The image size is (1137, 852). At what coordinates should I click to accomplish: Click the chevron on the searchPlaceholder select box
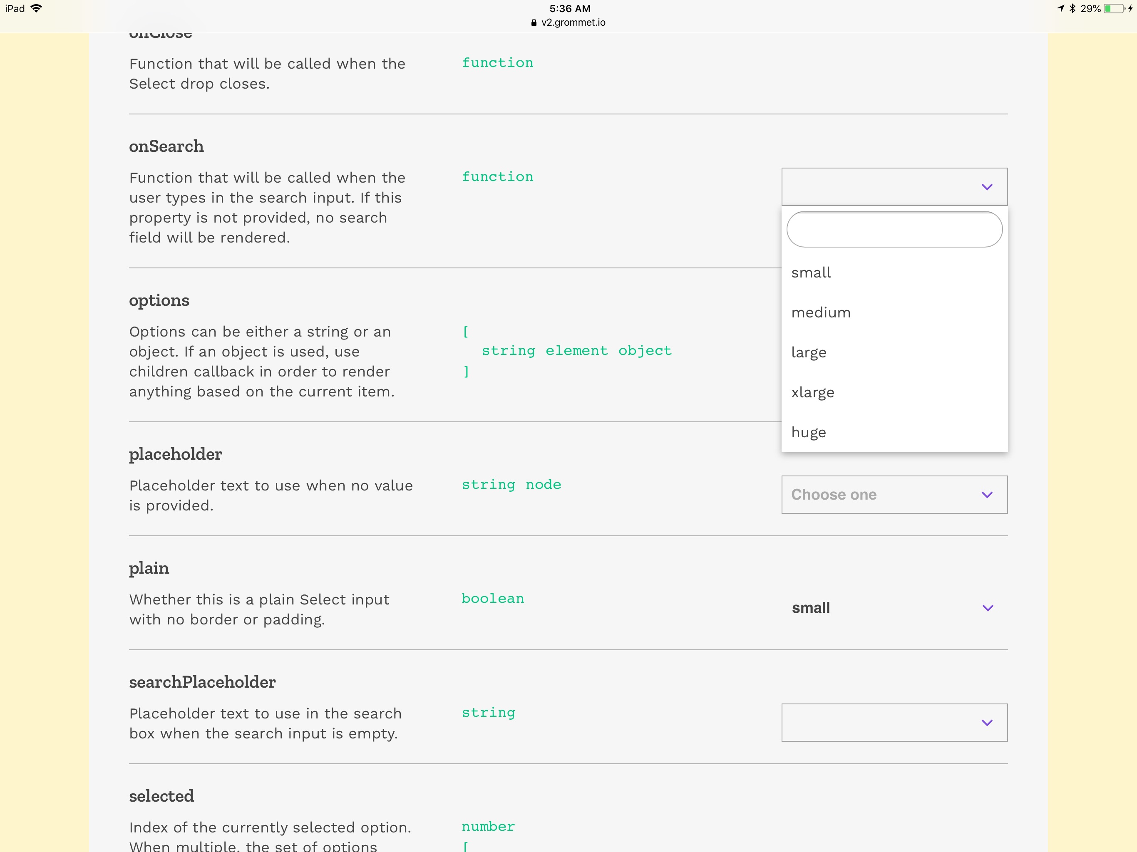[x=987, y=723]
